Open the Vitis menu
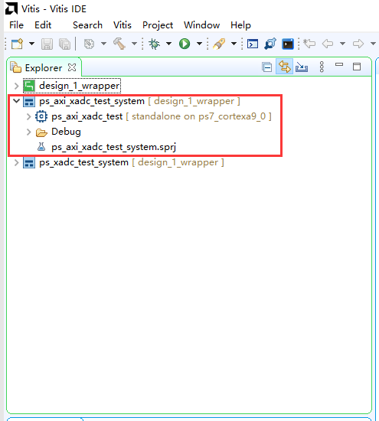The image size is (379, 421). (x=123, y=25)
